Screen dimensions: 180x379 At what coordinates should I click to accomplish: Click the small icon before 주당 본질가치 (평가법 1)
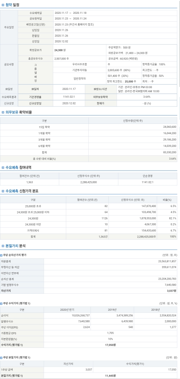click(x=1, y=357)
